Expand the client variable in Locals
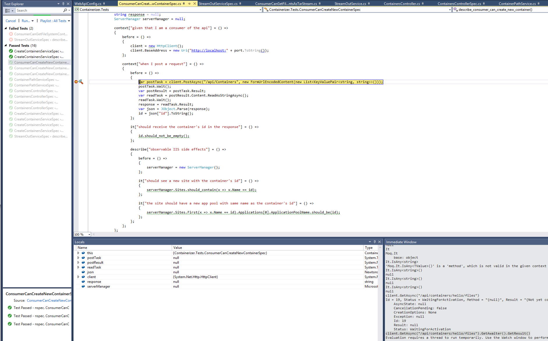 (78, 277)
